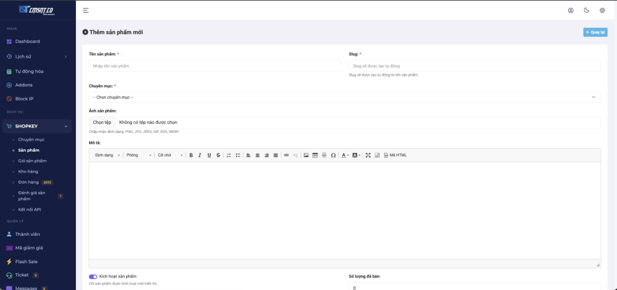The image size is (617, 290).
Task: Apply italic formatting in the editor toolbar
Action: point(200,155)
